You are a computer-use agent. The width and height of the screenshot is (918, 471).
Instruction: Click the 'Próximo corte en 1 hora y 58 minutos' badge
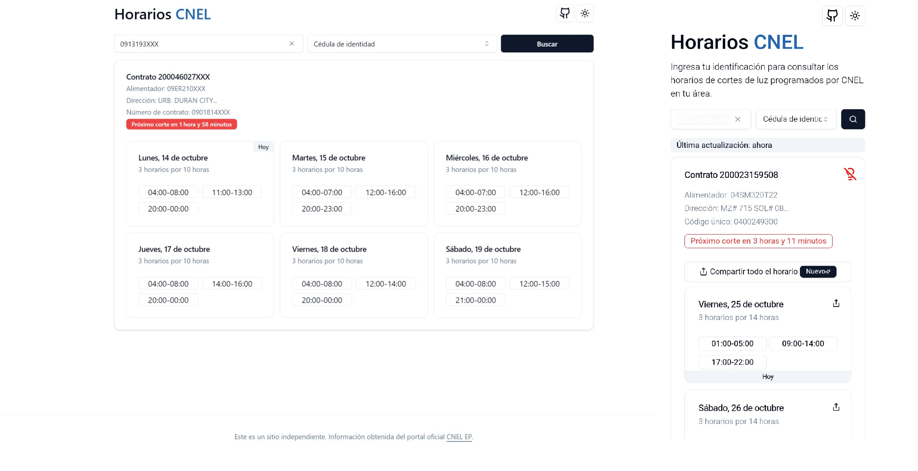point(181,124)
